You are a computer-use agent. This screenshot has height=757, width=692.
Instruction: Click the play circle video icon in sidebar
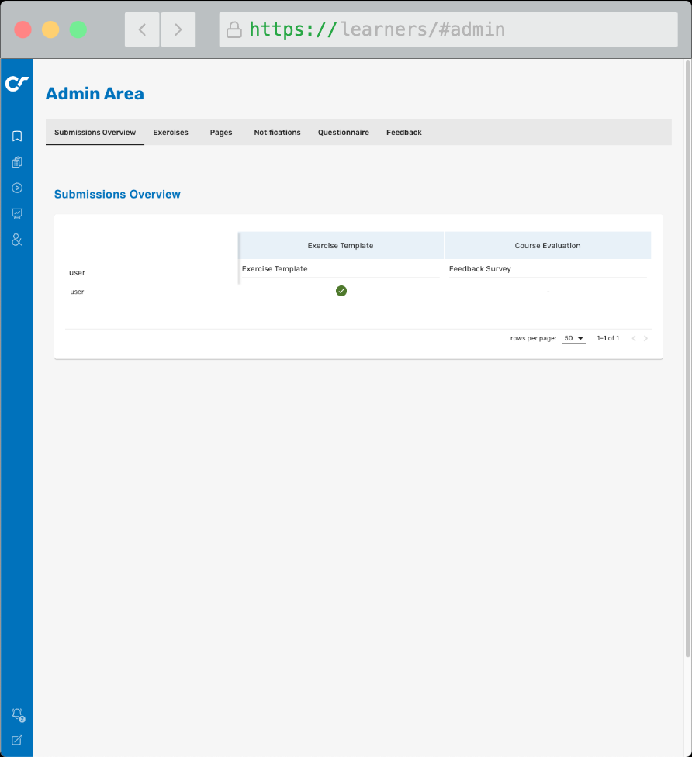pyautogui.click(x=16, y=188)
